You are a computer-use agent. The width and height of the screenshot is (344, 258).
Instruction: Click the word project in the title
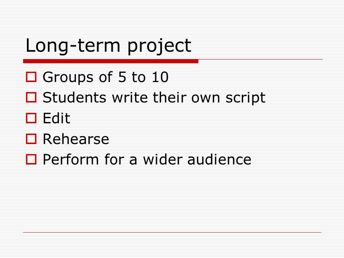(159, 47)
